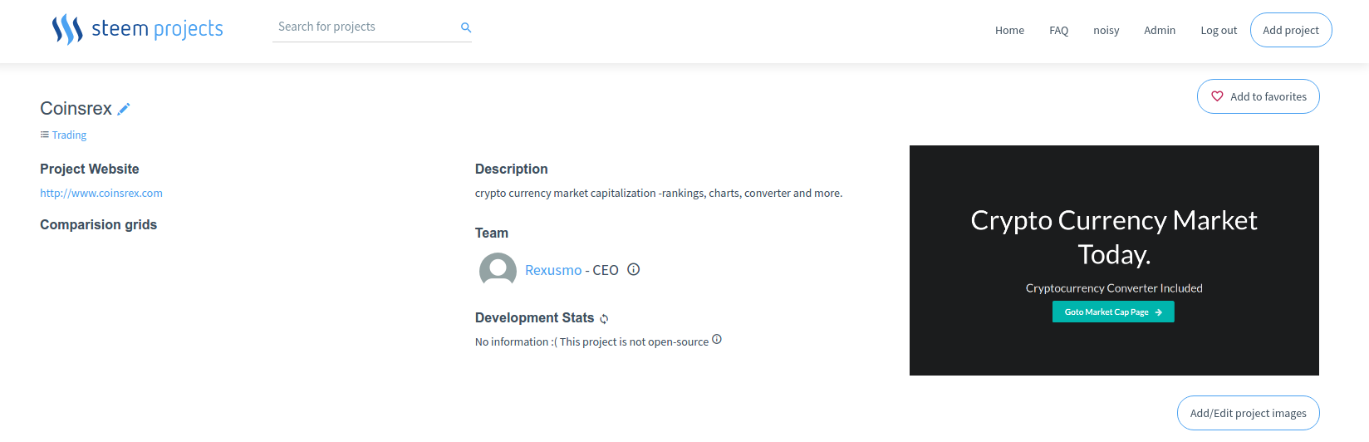The width and height of the screenshot is (1369, 442).
Task: Click Add/Edit project images button
Action: 1248,413
